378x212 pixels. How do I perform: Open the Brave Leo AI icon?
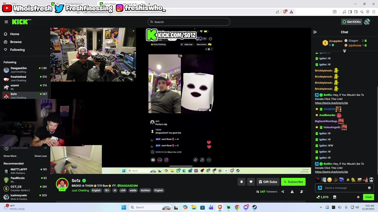[362, 12]
